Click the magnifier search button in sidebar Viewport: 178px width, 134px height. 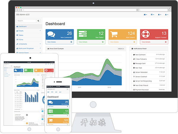[38, 21]
